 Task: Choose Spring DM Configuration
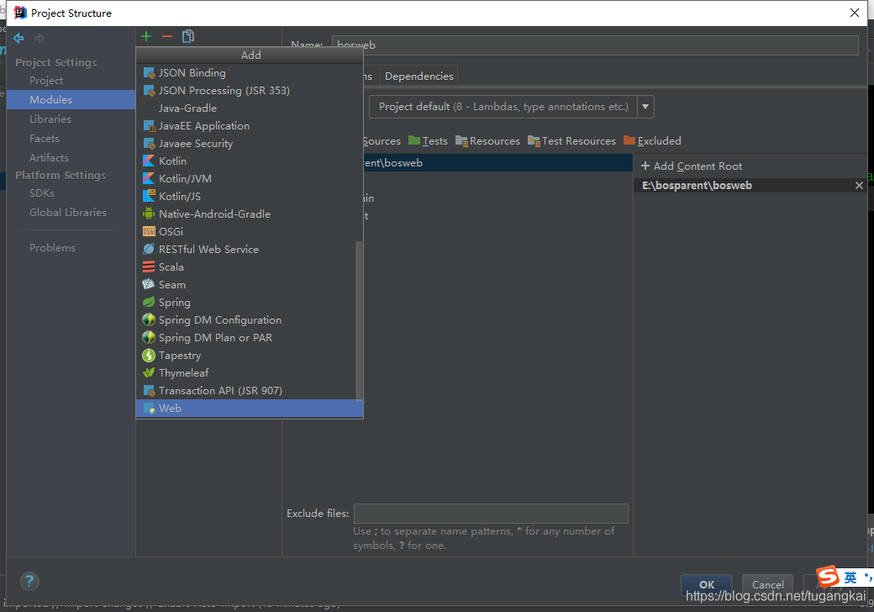(245, 320)
